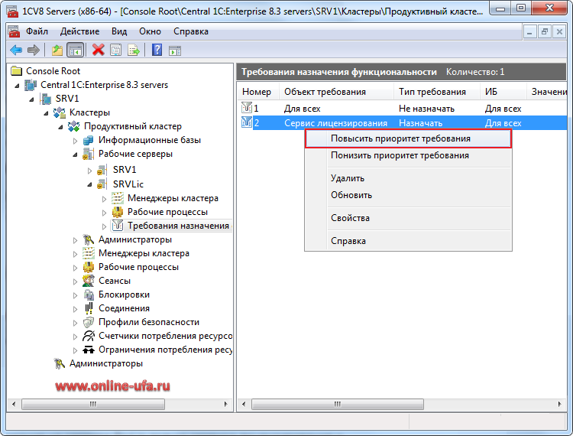Image resolution: width=573 pixels, height=436 pixels.
Task: Collapse the Рабочие серверы node
Action: 75,155
